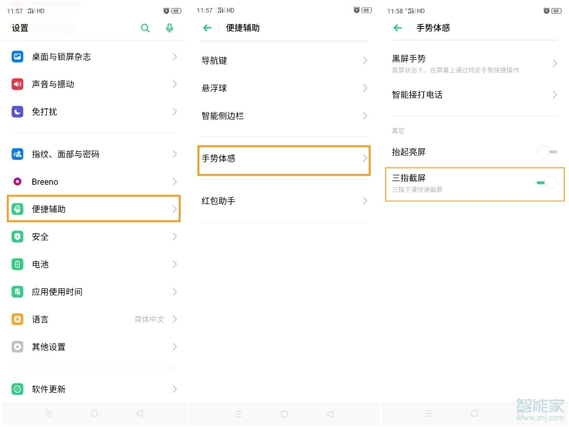Activate the microphone voice search icon
The height and width of the screenshot is (427, 569).
(x=169, y=28)
